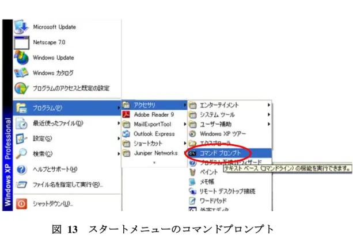The height and width of the screenshot is (239, 353).
Task: Click the ファイル名を指定して実行 icon
Action: coord(21,184)
